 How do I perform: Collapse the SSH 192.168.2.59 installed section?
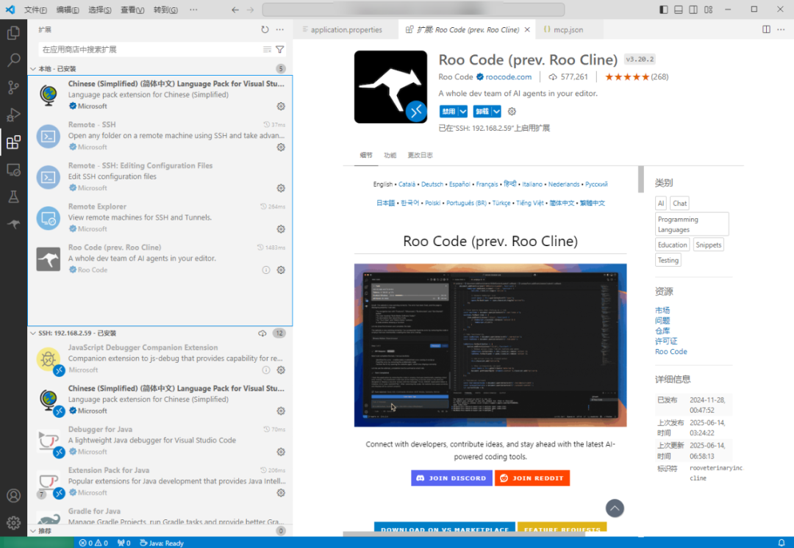pos(33,334)
